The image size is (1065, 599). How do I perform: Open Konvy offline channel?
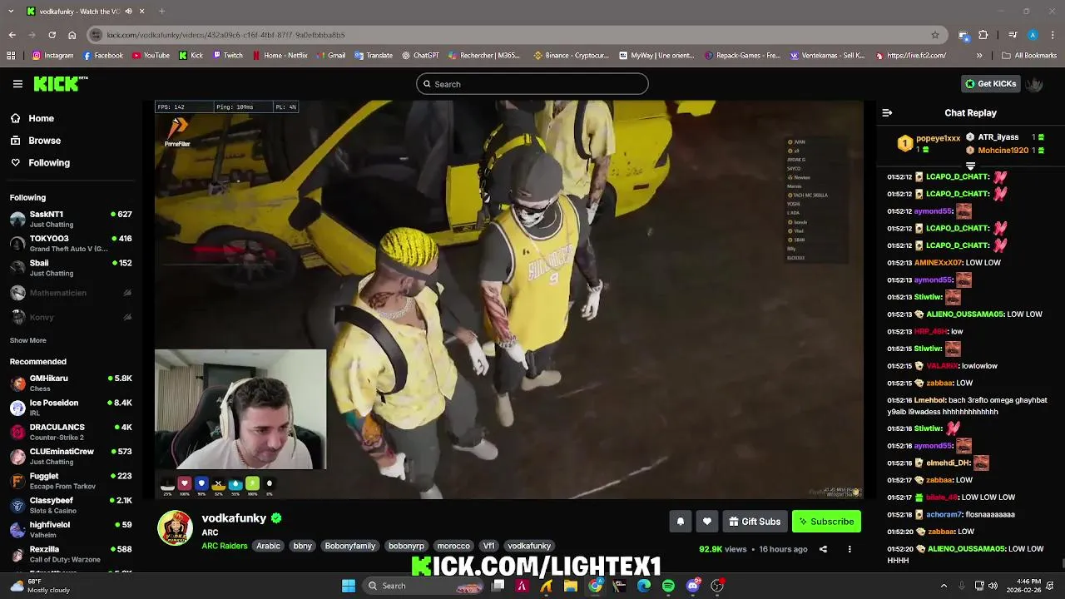coord(71,317)
